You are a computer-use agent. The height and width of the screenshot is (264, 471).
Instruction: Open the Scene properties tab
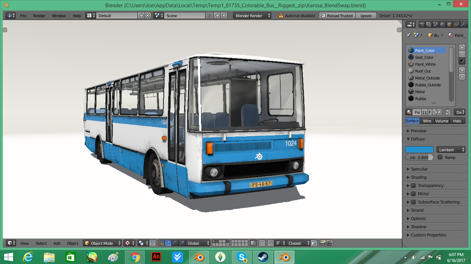[435, 24]
